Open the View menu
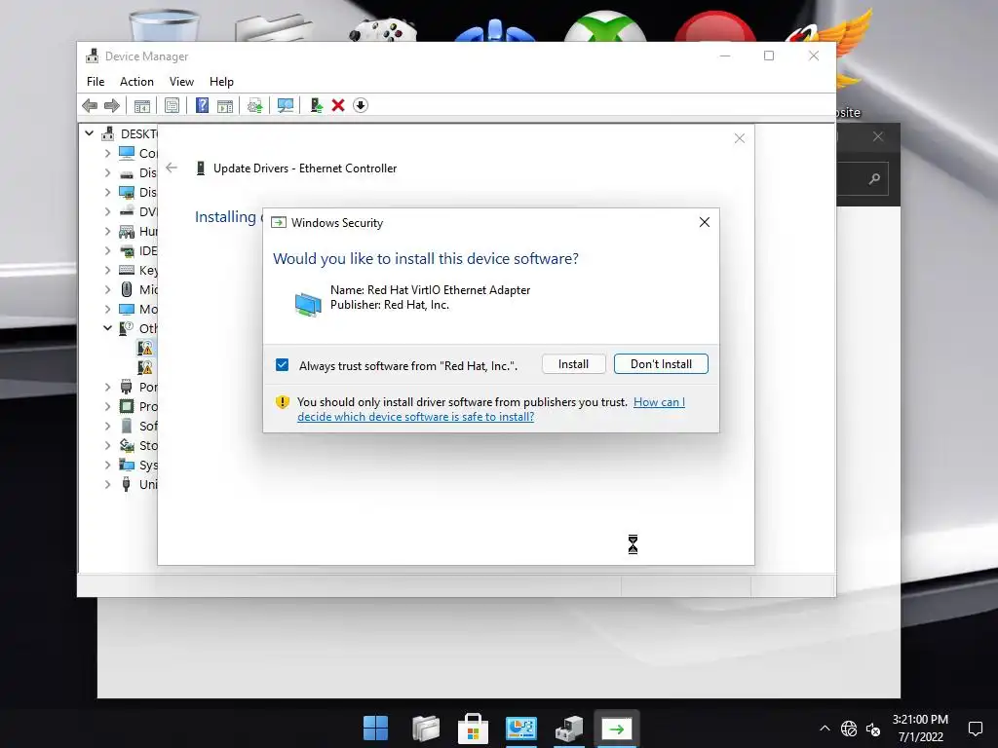Image resolution: width=998 pixels, height=748 pixels. pyautogui.click(x=181, y=82)
